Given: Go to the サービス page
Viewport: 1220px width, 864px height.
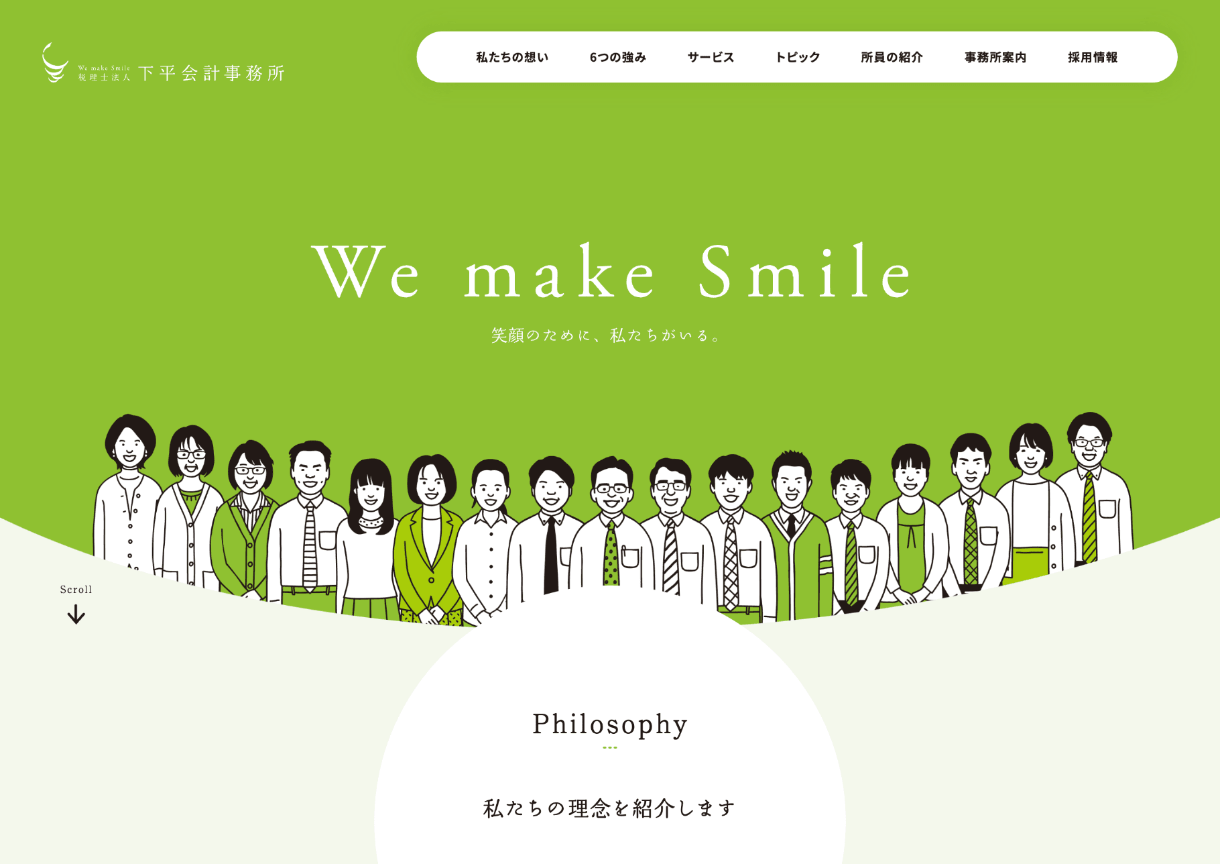Looking at the screenshot, I should (x=711, y=58).
